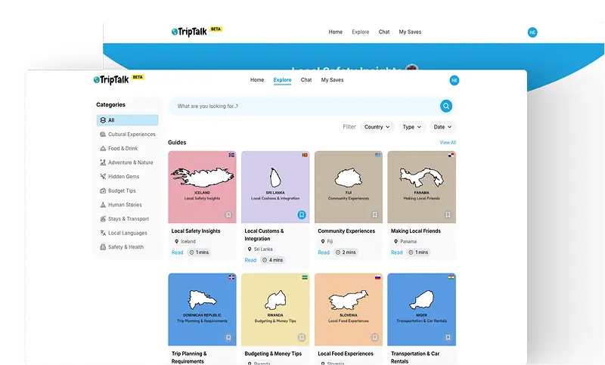Switch to the Chat tab in front window
605x365 pixels.
306,80
